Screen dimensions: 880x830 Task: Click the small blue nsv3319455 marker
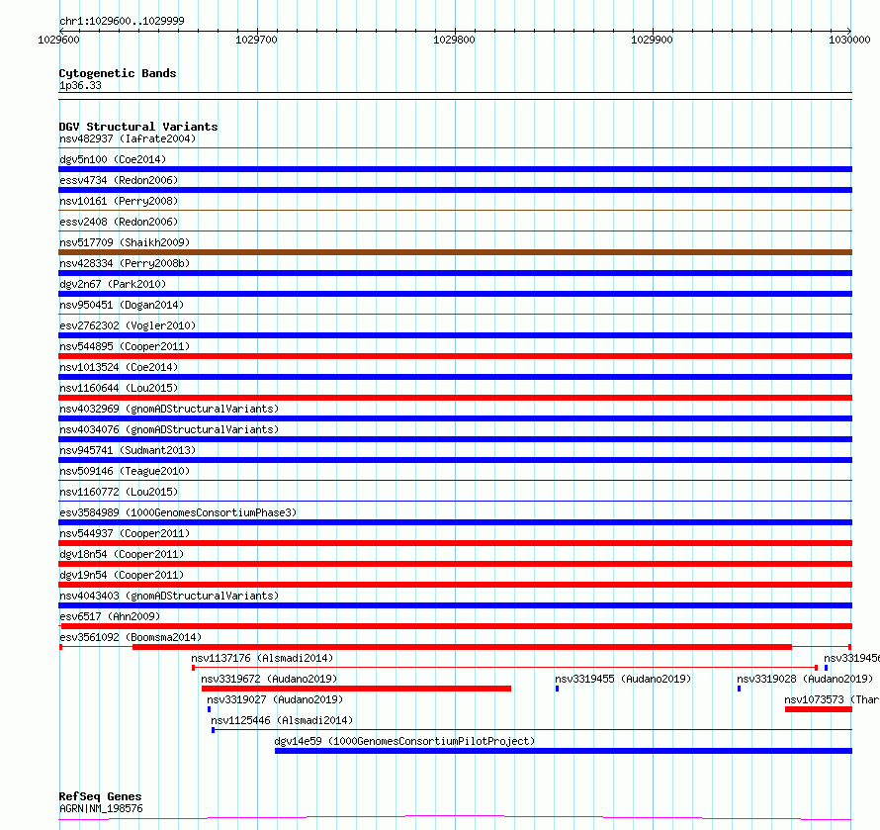click(557, 689)
